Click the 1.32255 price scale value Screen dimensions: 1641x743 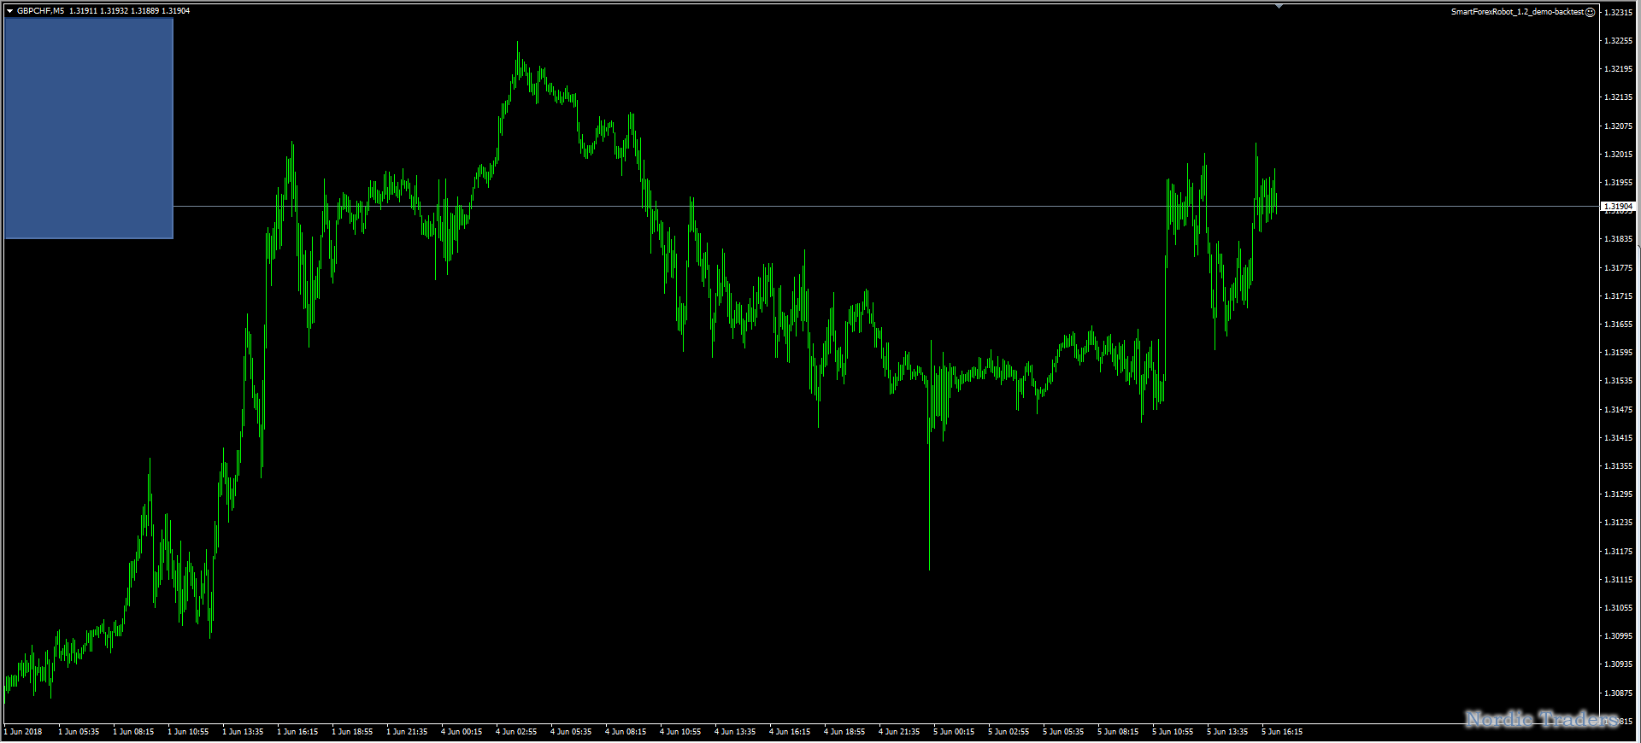pos(1618,41)
